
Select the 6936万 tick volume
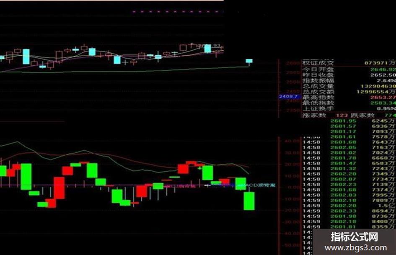[x=383, y=126]
